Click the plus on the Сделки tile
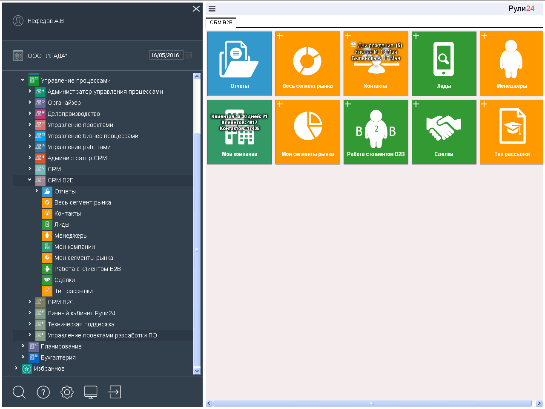 pyautogui.click(x=416, y=104)
